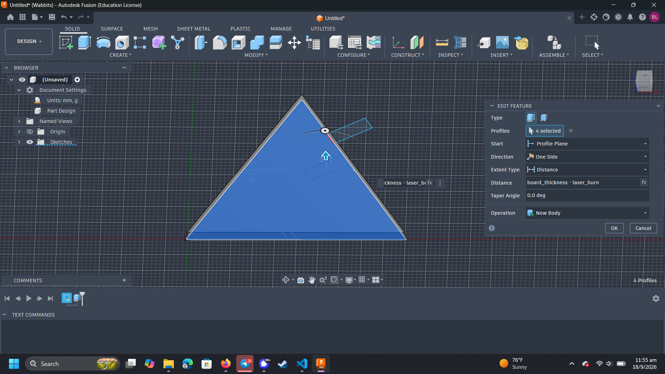Open the Measure tool
This screenshot has height=374, width=665.
[x=442, y=43]
